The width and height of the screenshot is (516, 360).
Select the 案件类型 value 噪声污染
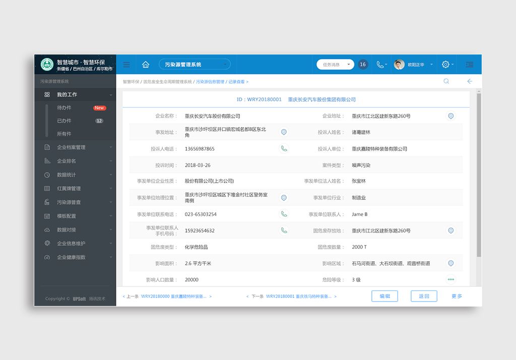[361, 165]
